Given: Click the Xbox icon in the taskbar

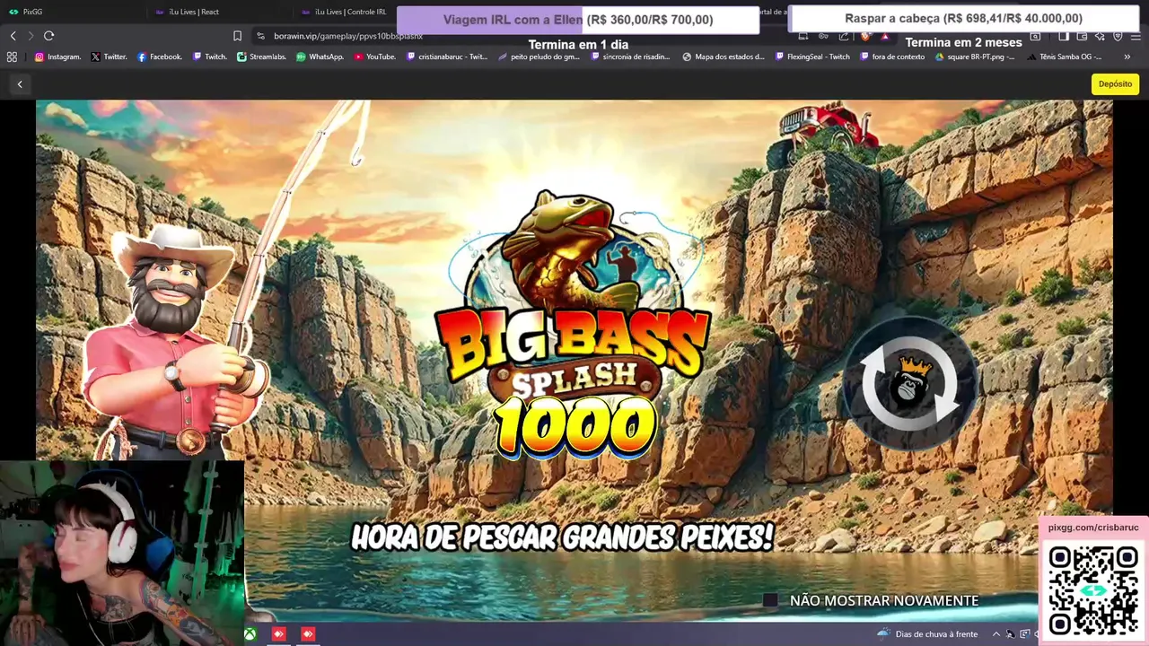Looking at the screenshot, I should click(x=250, y=634).
